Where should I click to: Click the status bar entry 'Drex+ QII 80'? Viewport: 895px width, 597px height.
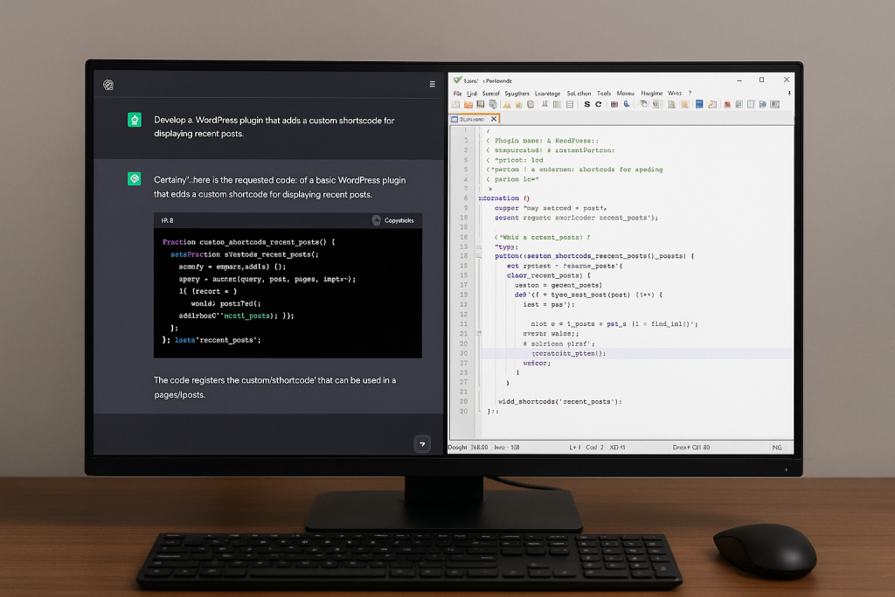691,448
